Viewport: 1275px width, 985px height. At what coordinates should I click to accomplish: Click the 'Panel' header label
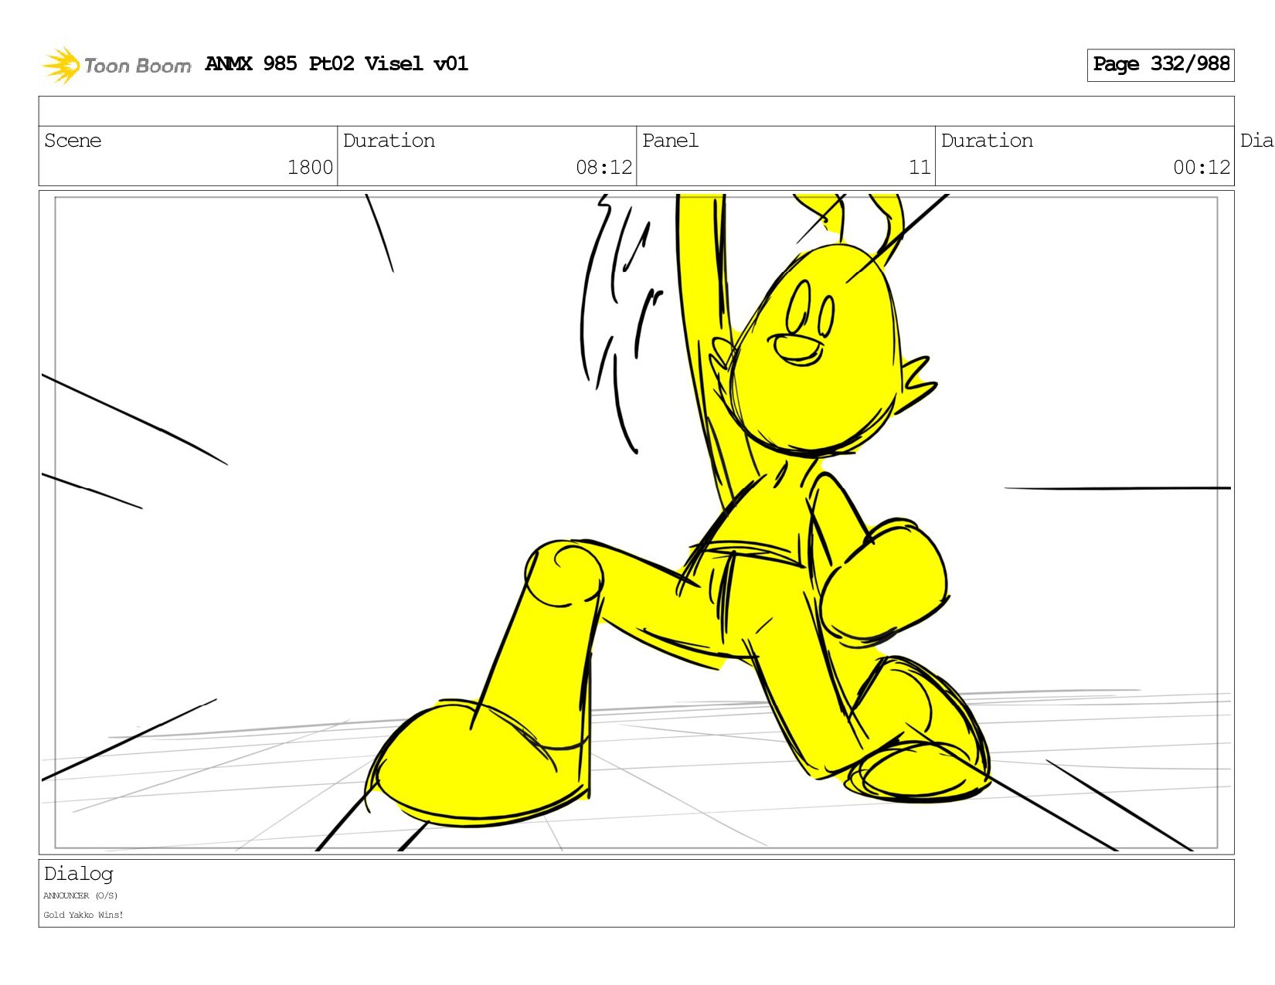tap(670, 141)
